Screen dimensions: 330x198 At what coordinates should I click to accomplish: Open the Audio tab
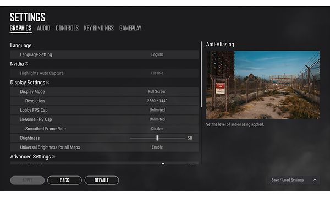click(x=43, y=28)
